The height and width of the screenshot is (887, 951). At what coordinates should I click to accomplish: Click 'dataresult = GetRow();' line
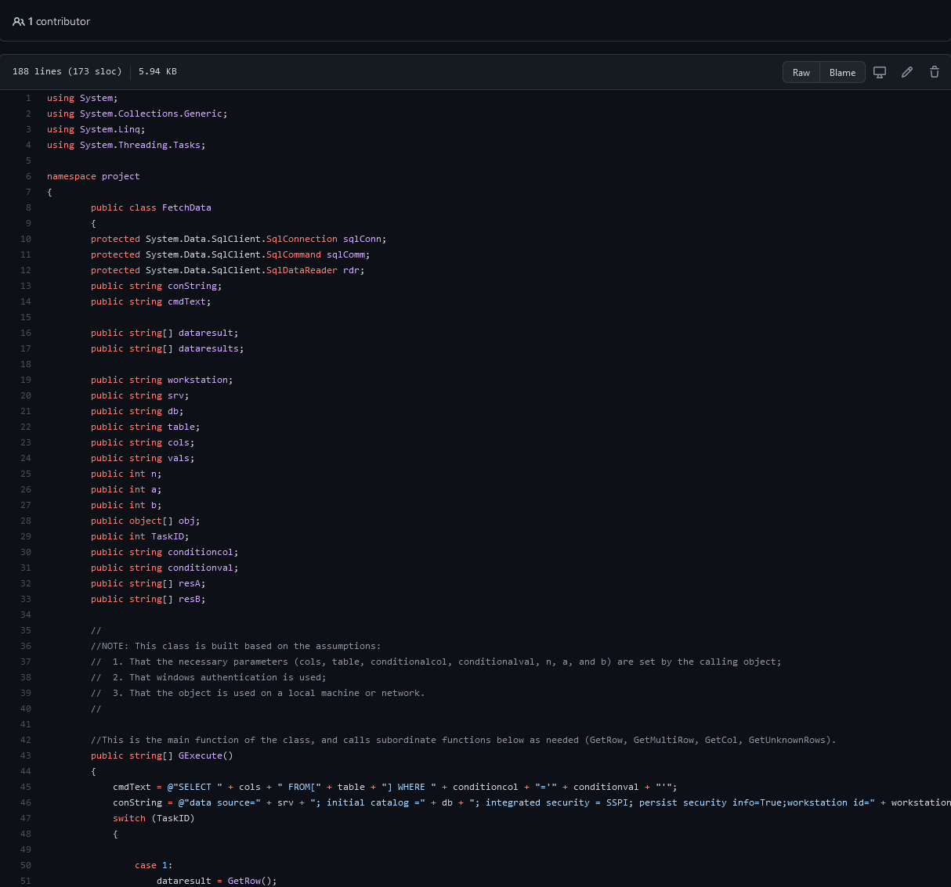pos(217,881)
